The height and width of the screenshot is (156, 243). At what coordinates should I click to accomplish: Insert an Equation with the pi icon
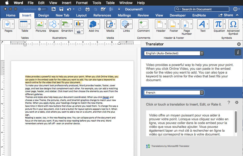[x=218, y=24]
